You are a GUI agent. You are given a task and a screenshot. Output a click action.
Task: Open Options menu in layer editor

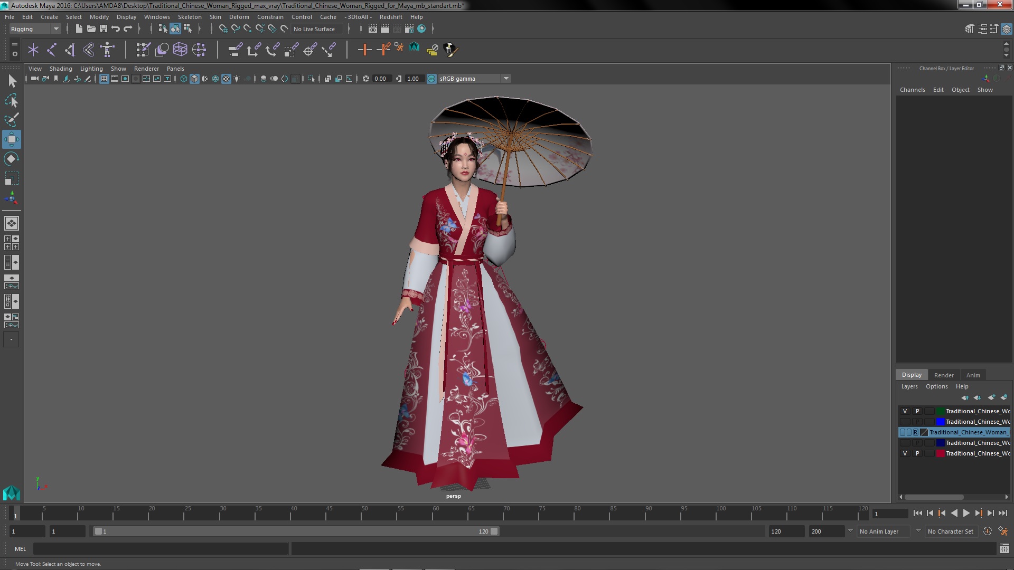coord(936,386)
